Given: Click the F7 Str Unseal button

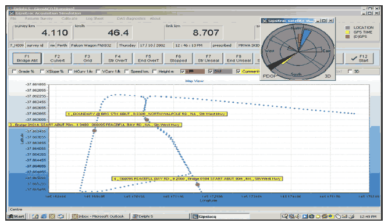Looking at the screenshot, I should pos(209,59).
